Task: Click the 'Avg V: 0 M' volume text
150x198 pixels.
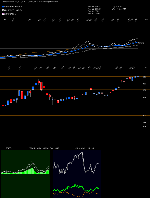Action: (117, 6)
